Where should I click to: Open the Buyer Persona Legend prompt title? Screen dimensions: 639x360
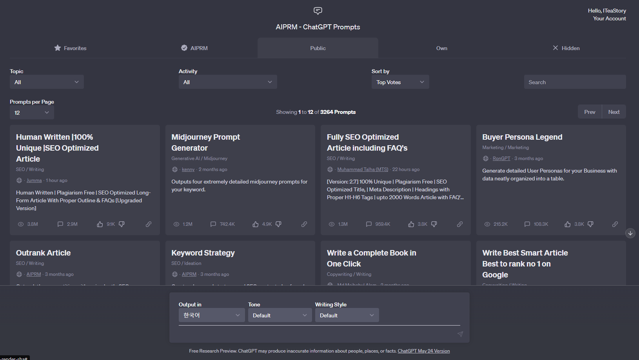pos(522,137)
